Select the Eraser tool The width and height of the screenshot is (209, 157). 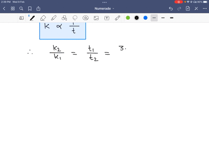tap(43, 18)
